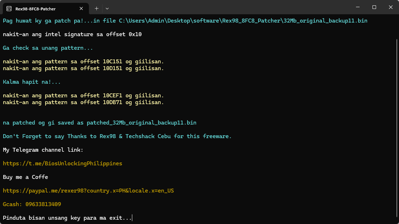Close the Rex98-8FC8-Patcher tab
Viewport: 399px width, 224px height.
[x=81, y=9]
